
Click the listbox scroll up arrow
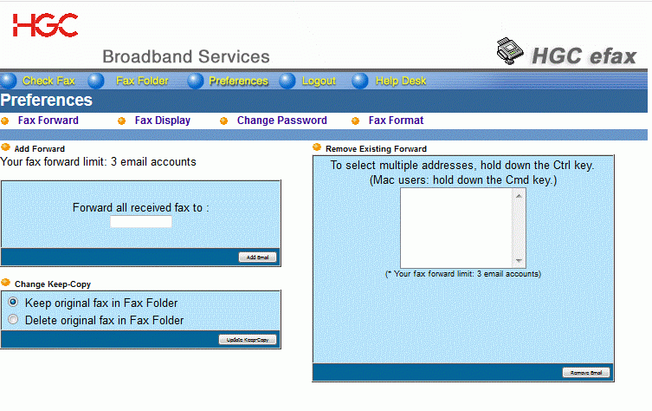[519, 196]
